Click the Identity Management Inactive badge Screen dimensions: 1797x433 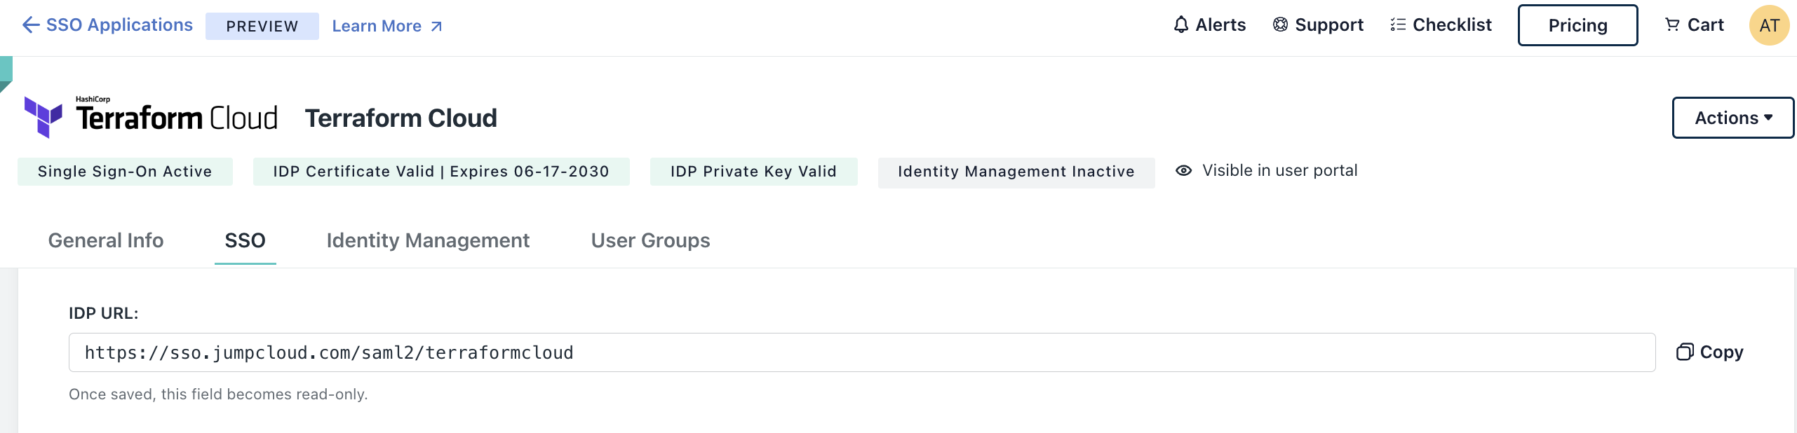[1016, 172]
